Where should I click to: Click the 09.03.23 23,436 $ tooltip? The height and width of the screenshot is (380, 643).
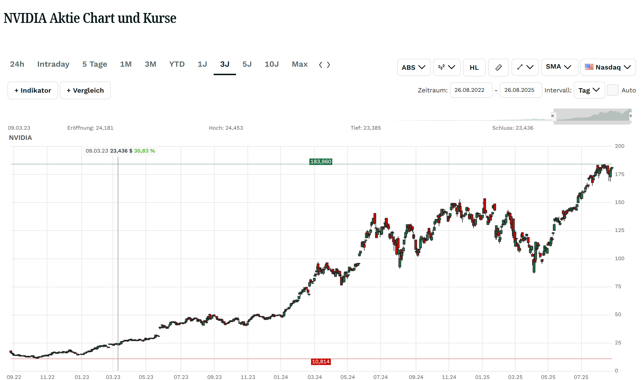click(120, 151)
